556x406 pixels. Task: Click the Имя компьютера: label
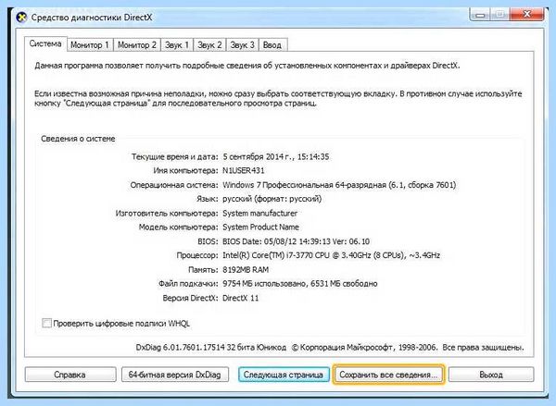(x=186, y=170)
